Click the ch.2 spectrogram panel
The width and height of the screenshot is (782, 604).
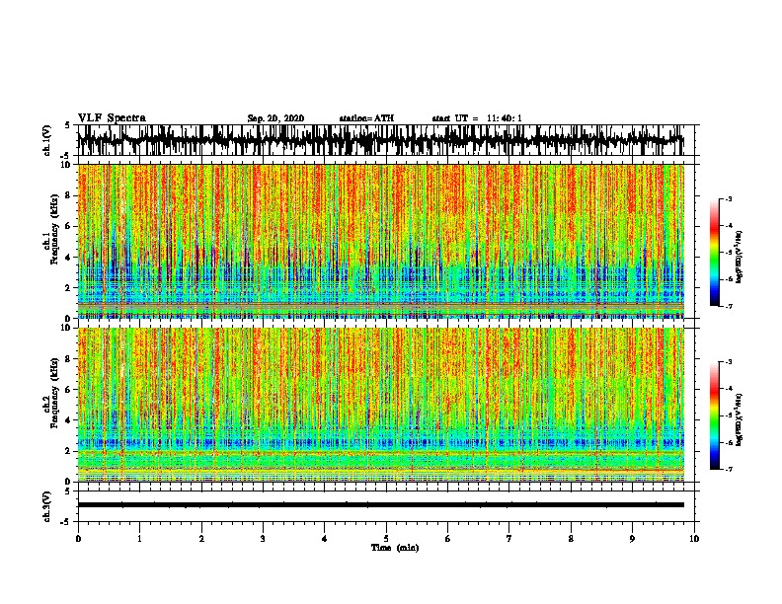pos(380,405)
